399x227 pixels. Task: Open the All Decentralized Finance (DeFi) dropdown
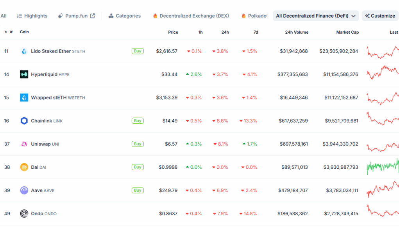click(x=316, y=16)
